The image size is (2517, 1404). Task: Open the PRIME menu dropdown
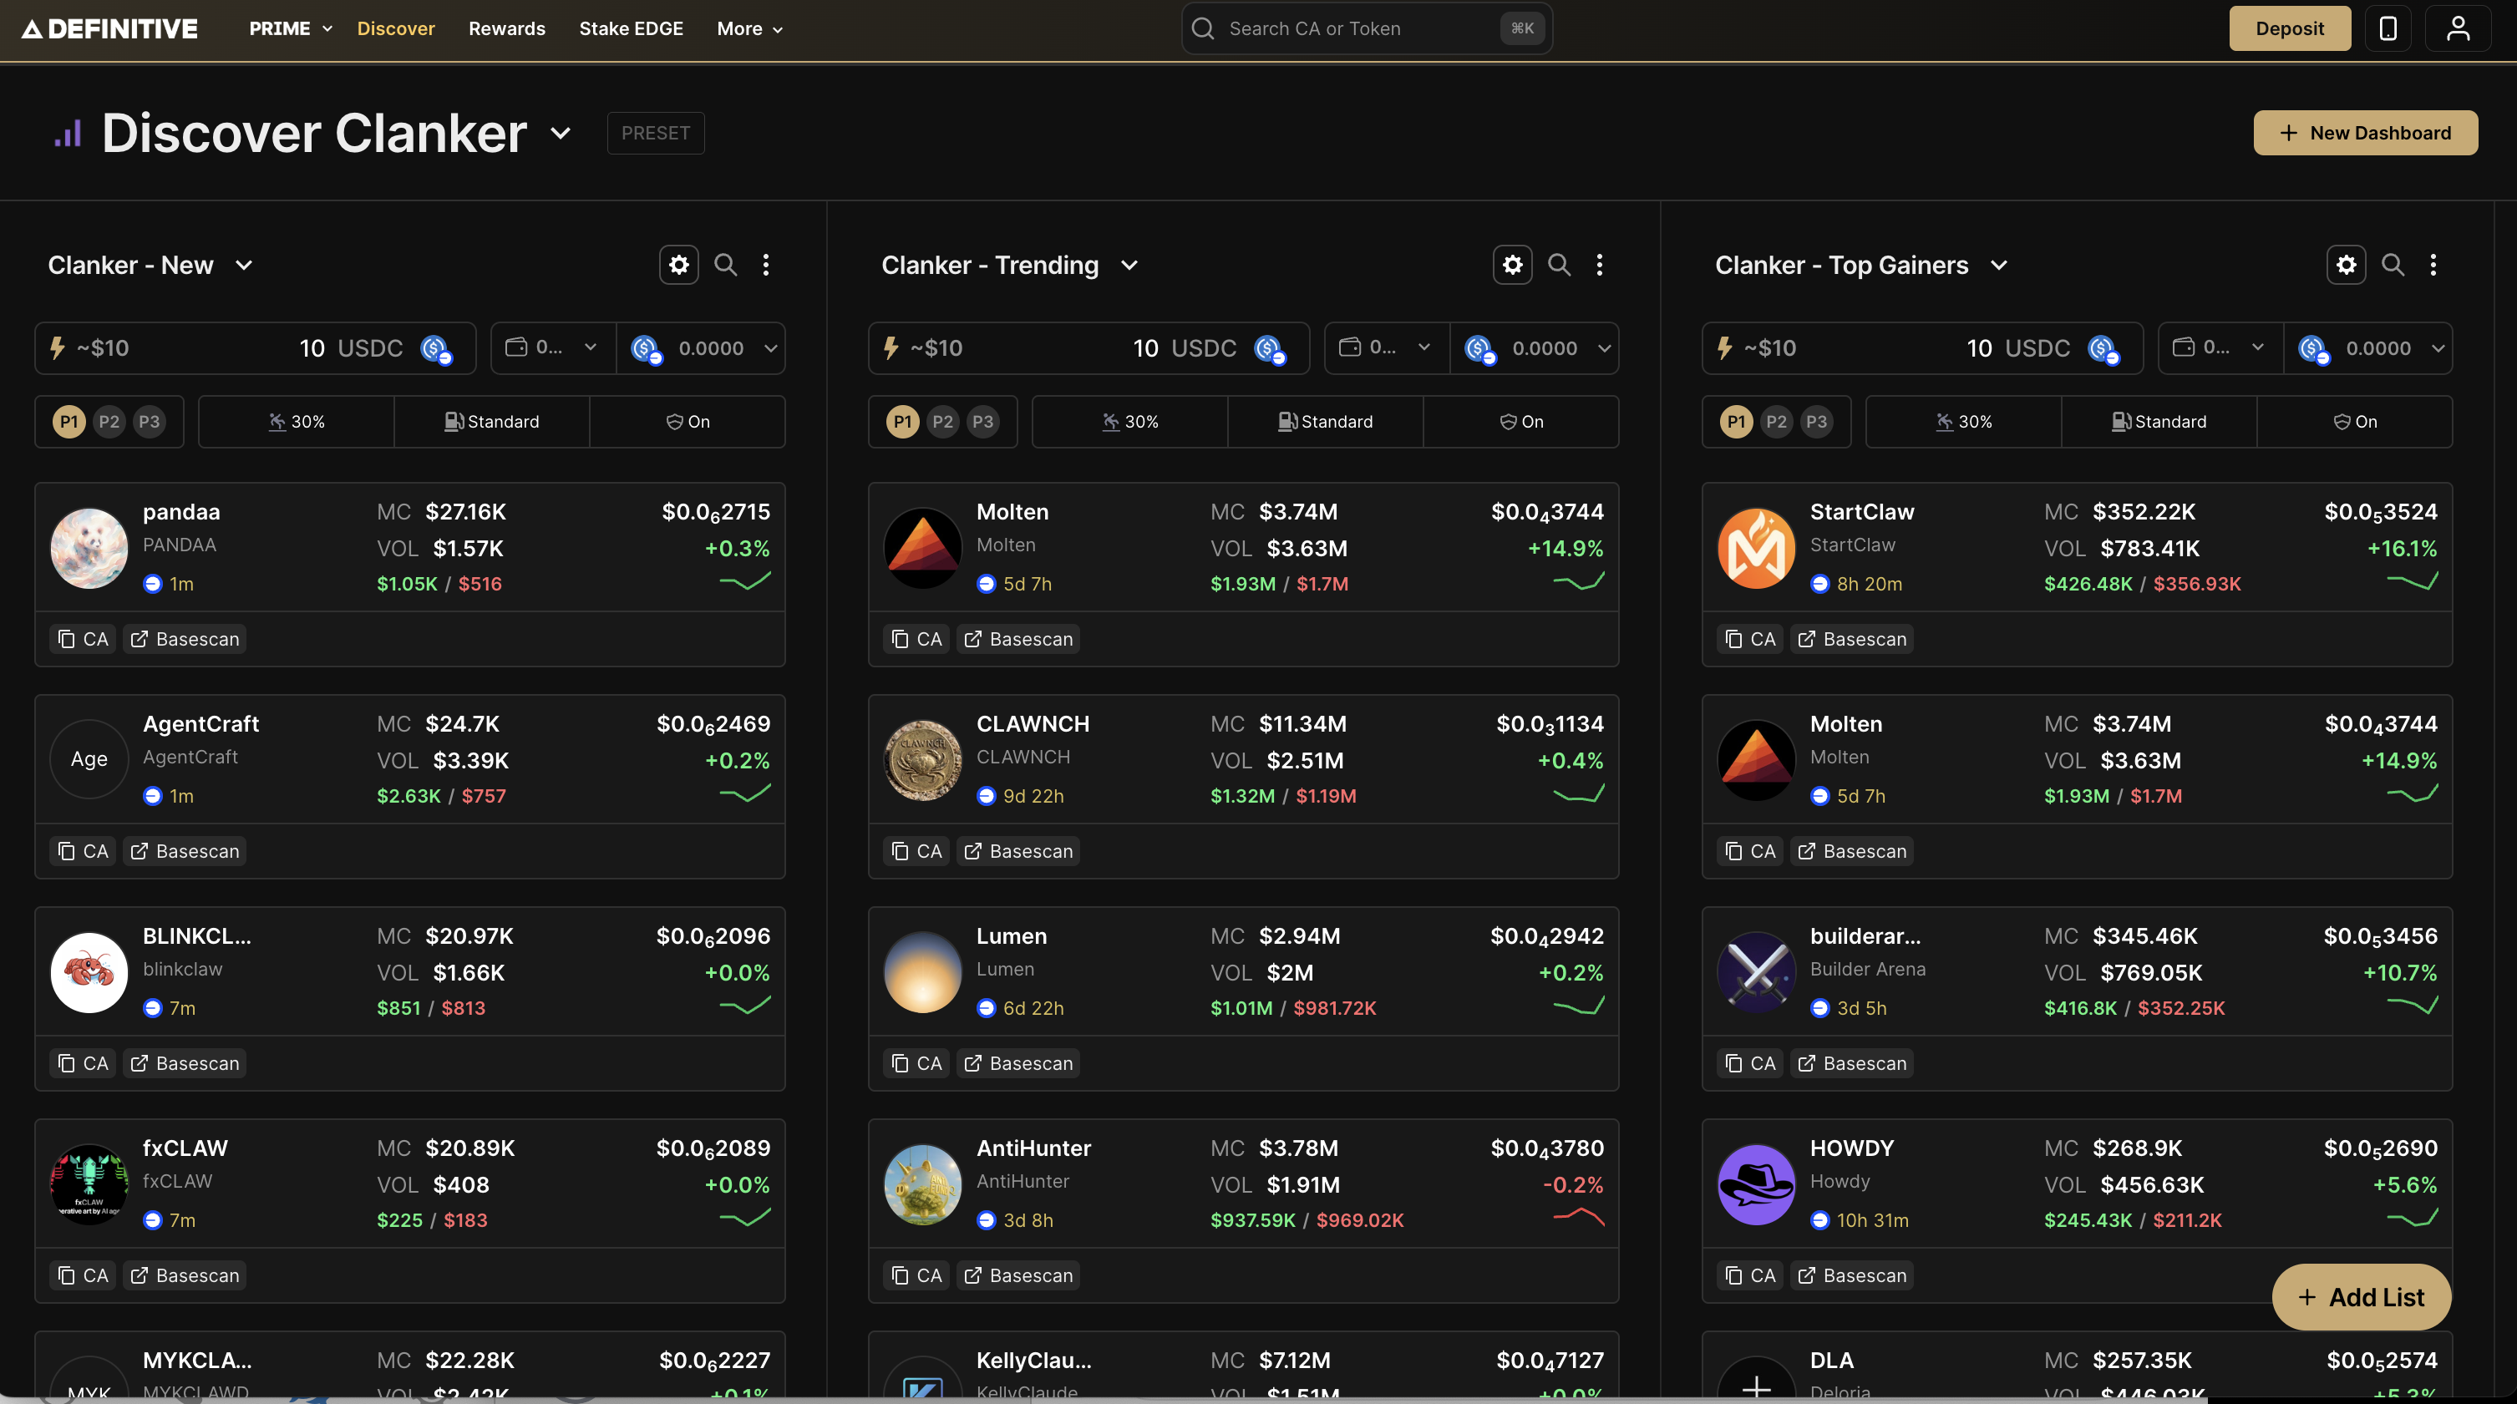290,28
